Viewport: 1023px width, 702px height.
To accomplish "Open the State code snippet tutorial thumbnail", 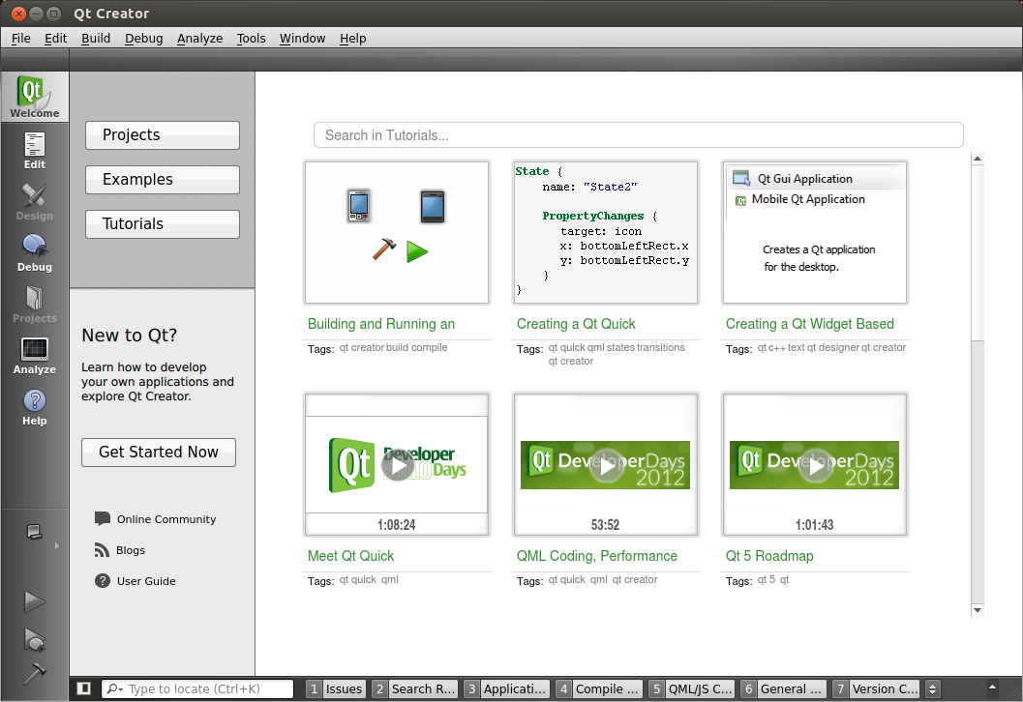I will coord(606,233).
